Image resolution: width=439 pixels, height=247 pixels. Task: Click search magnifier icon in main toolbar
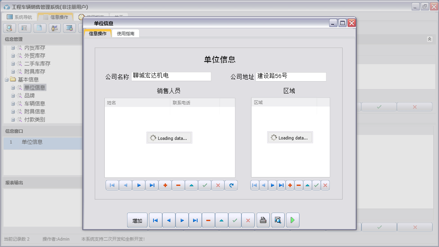(9, 28)
